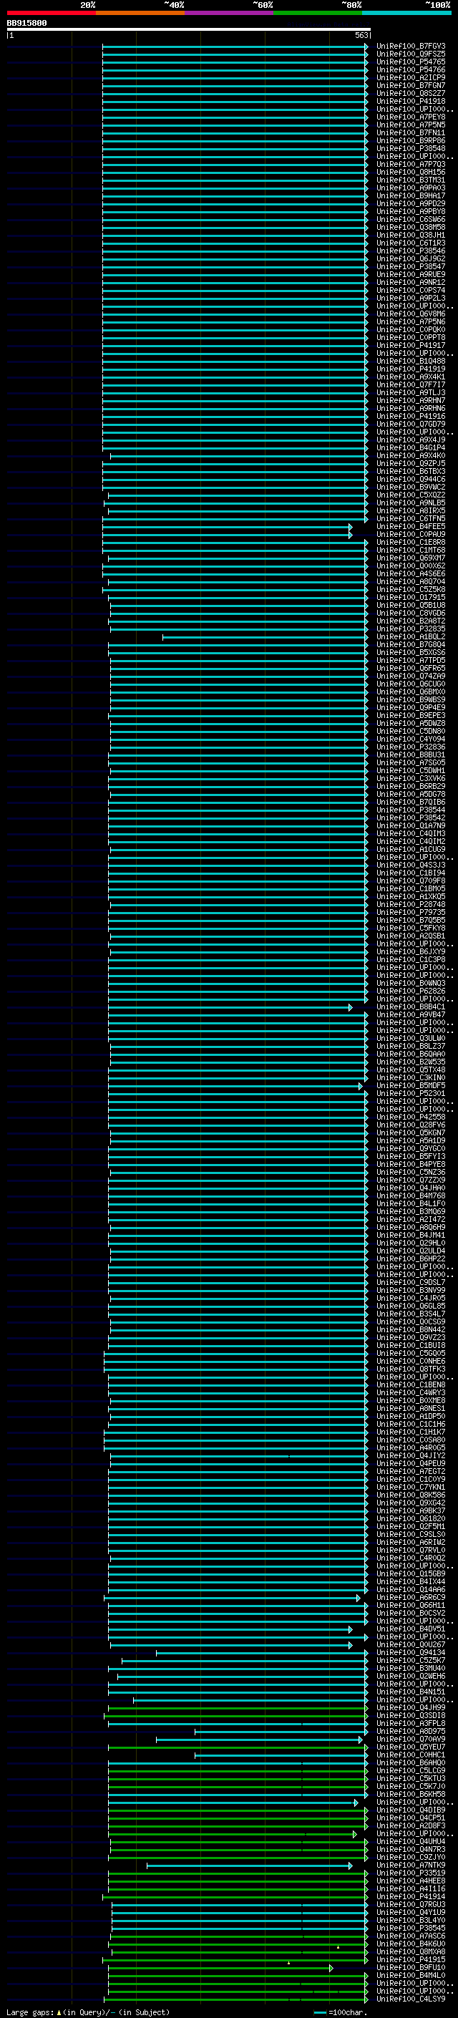Click the white query length bar
458x2018 pixels.
point(189,30)
